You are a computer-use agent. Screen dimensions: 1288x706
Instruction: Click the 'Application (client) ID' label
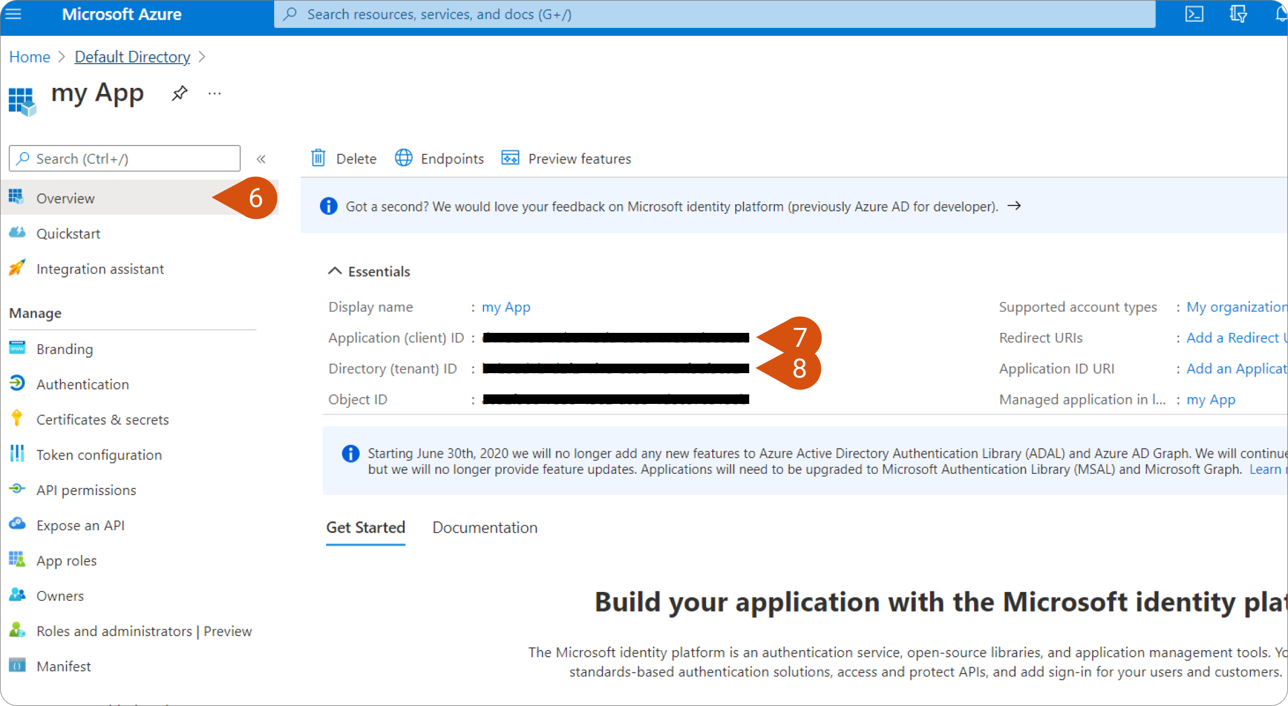tap(396, 338)
